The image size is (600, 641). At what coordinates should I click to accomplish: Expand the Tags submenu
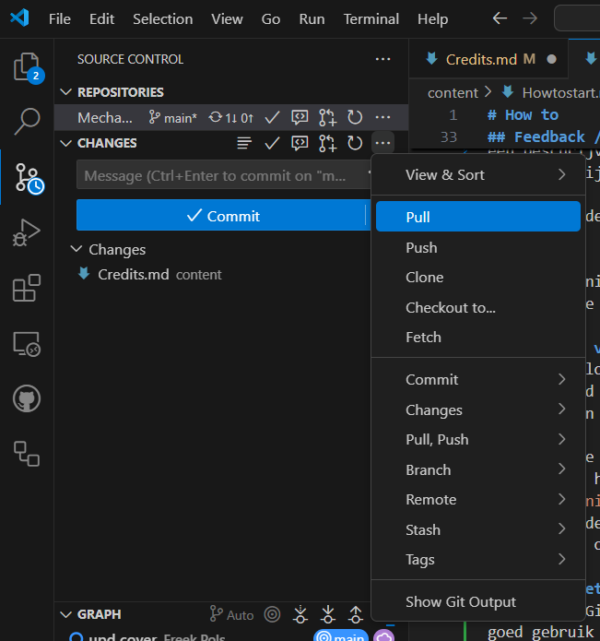click(x=478, y=560)
